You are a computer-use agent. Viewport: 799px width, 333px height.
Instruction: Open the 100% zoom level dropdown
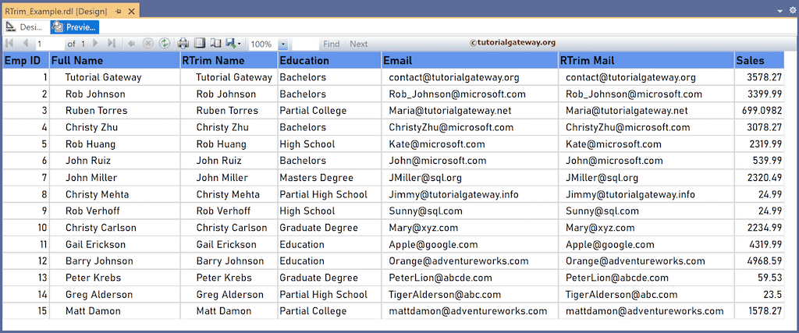pyautogui.click(x=282, y=44)
